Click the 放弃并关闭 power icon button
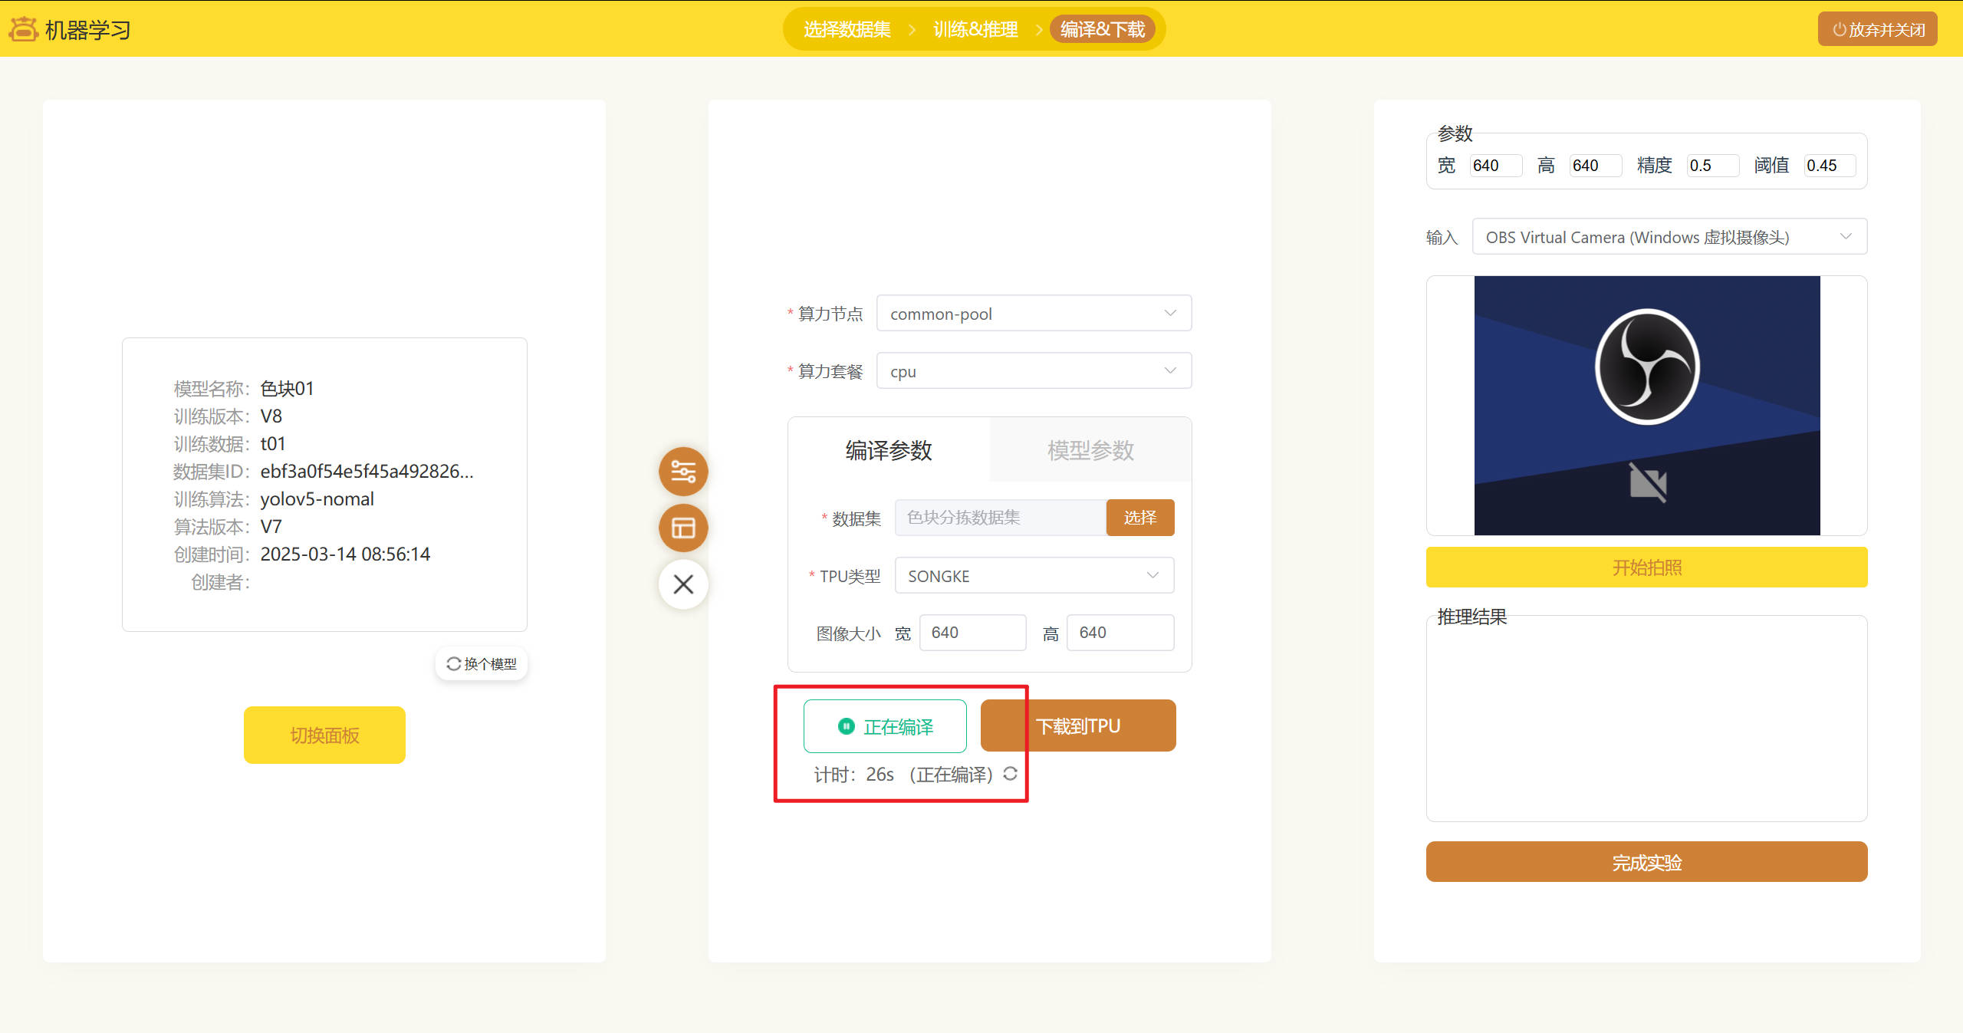The image size is (1963, 1033). pos(1877,29)
